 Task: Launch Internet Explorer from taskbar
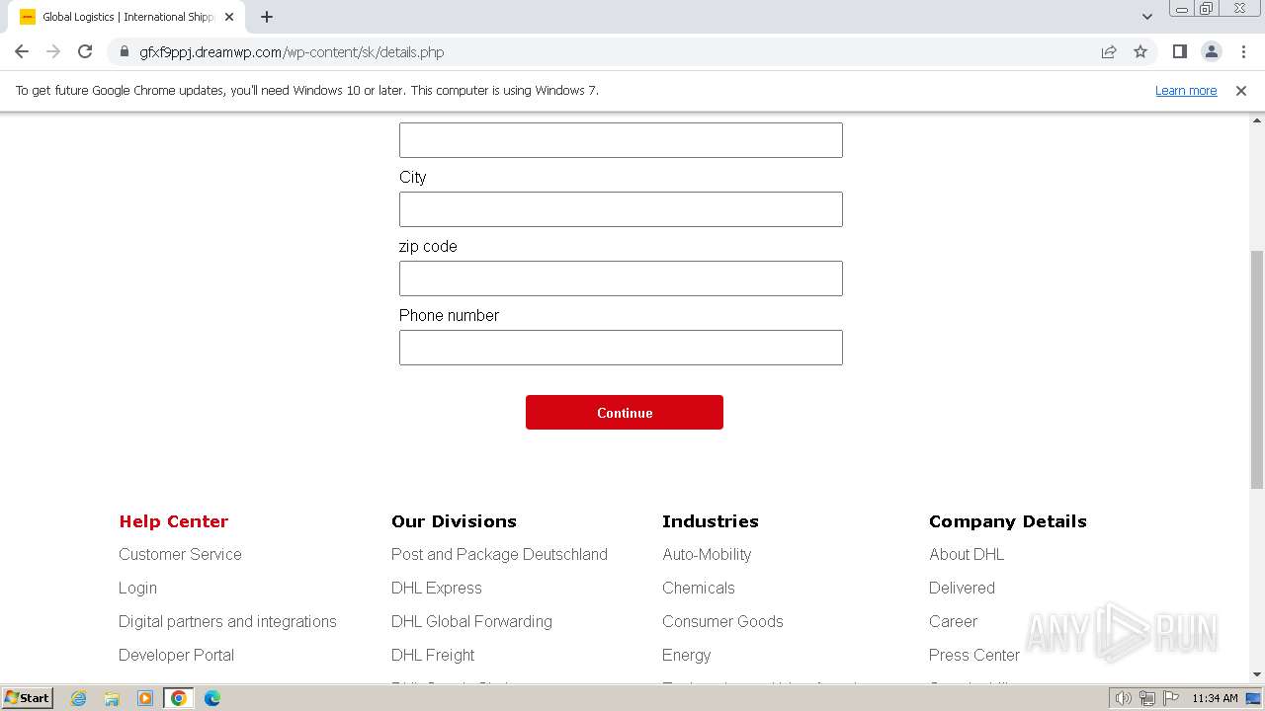click(x=78, y=698)
